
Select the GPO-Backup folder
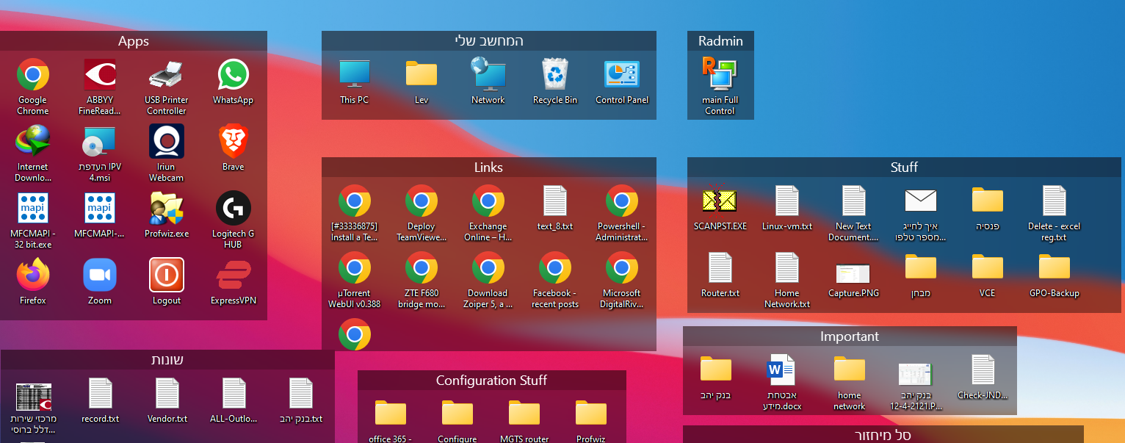pos(1054,267)
